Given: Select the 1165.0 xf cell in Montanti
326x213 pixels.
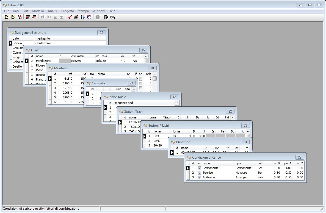Looking at the screenshot, I should pyautogui.click(x=66, y=83).
